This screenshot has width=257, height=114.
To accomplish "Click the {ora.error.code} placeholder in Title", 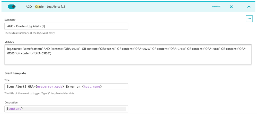I will (x=50, y=87).
